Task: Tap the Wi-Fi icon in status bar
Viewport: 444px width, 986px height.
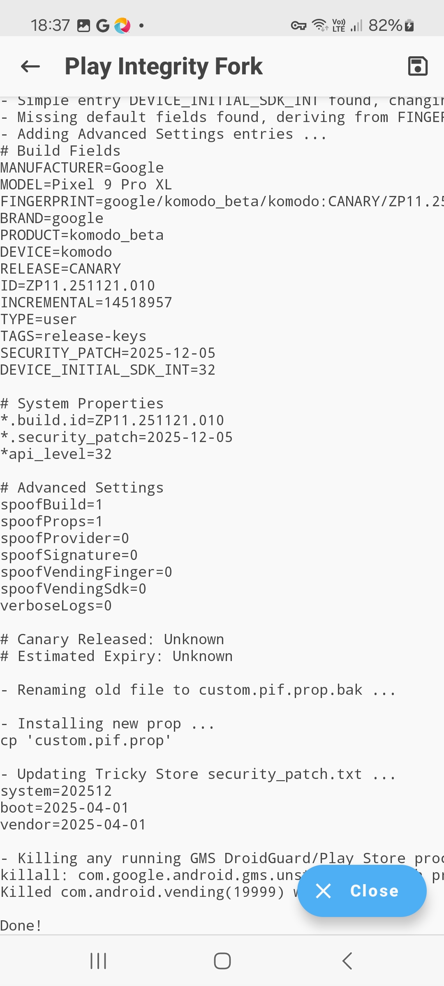Action: [x=320, y=25]
